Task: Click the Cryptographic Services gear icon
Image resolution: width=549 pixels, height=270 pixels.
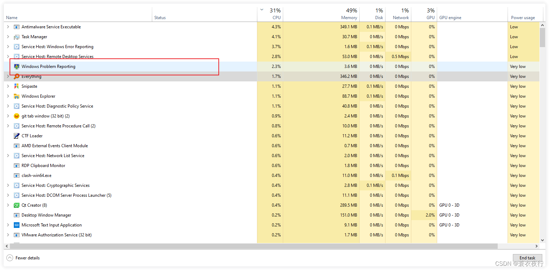Action: coord(16,185)
